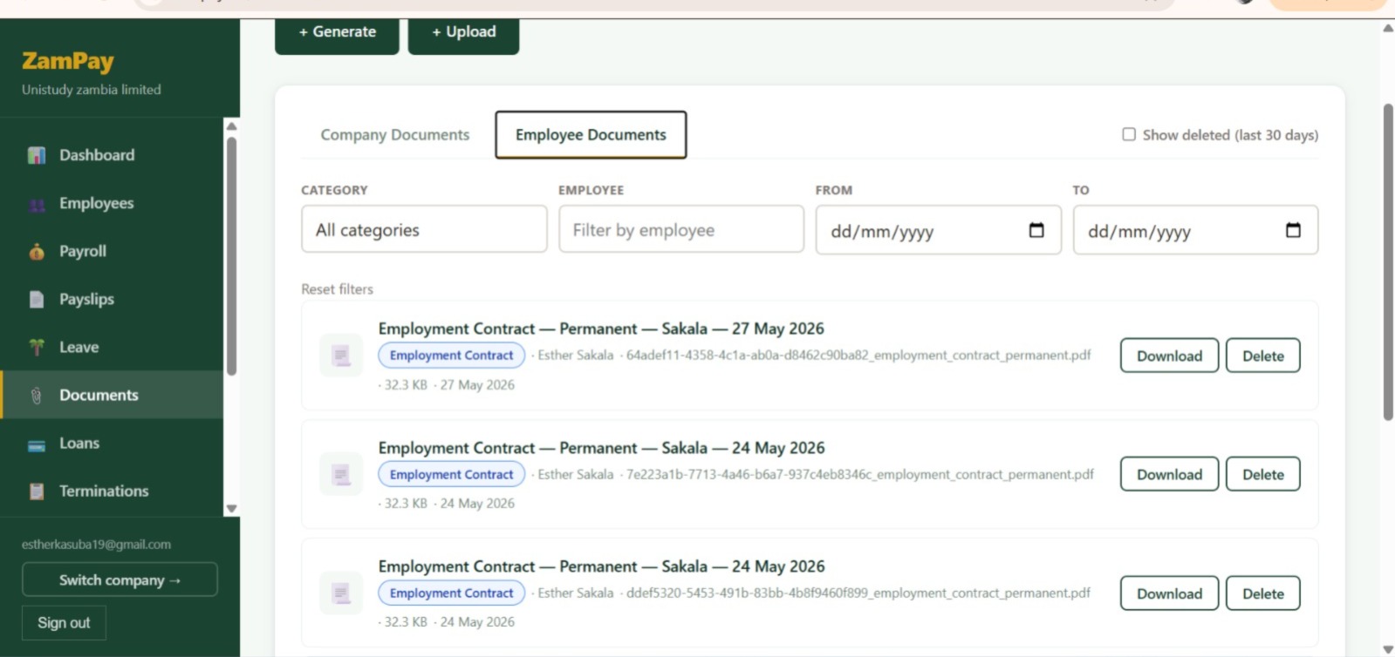Click document icon of ddef5320 contract row

tap(341, 593)
